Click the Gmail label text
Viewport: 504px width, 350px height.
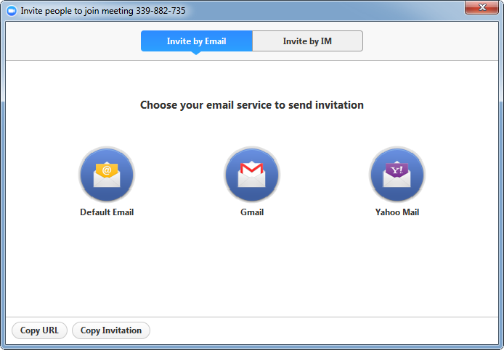click(252, 212)
